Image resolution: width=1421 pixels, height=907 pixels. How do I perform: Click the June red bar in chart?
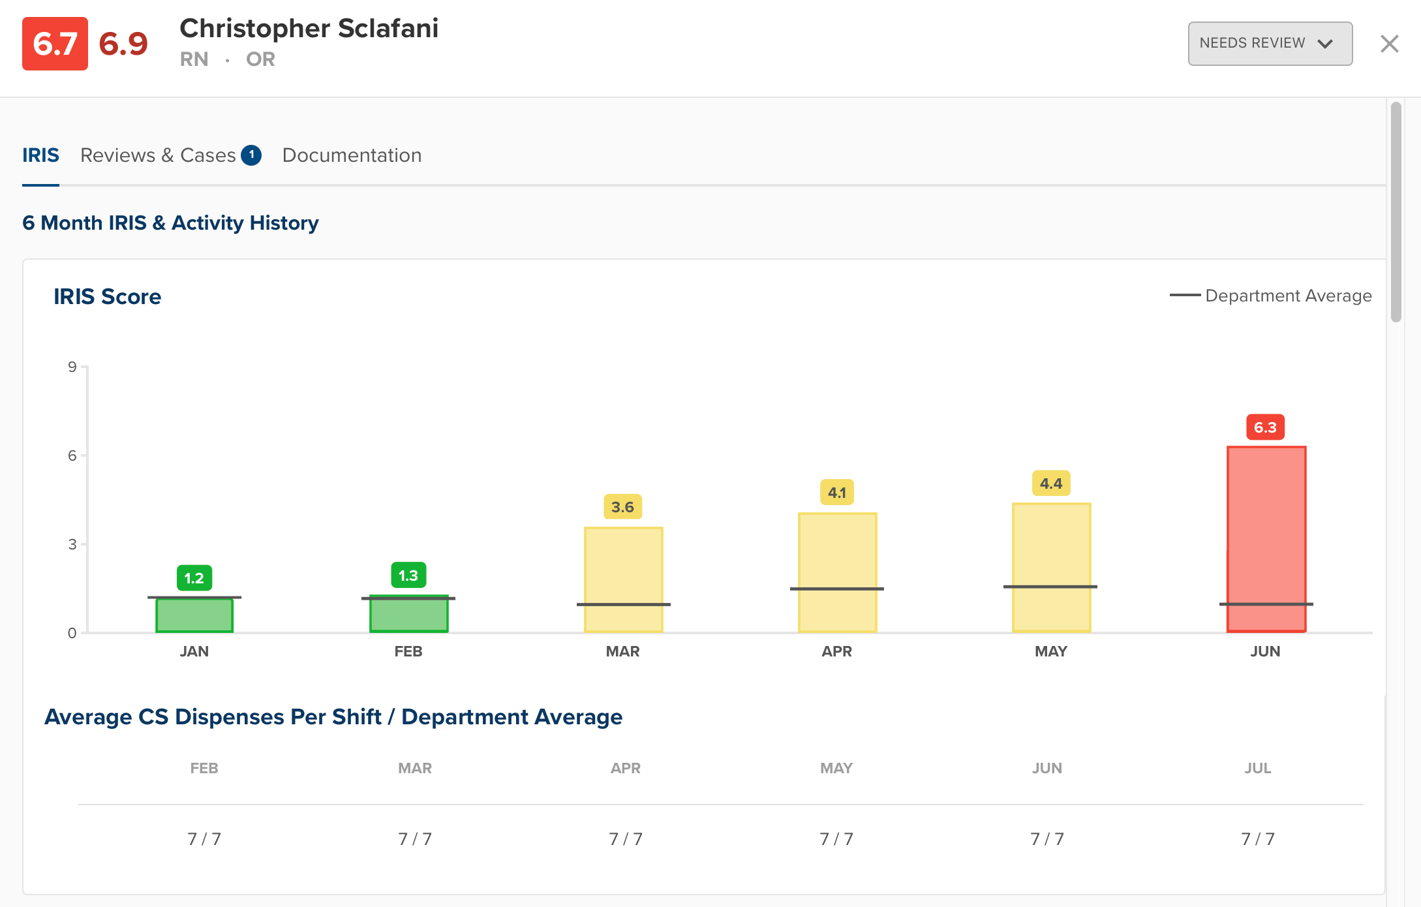tap(1266, 522)
